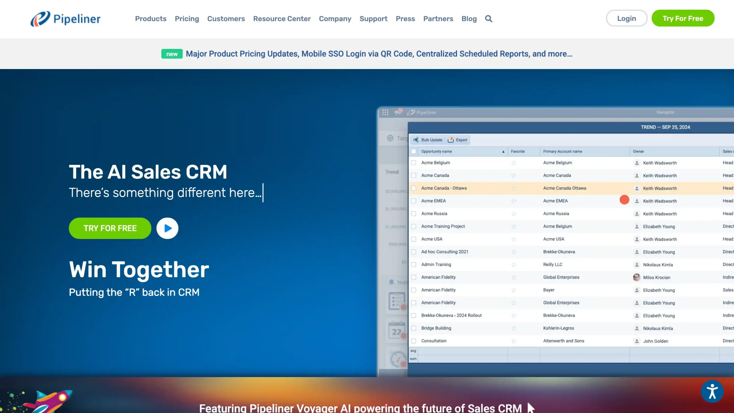The height and width of the screenshot is (413, 734).
Task: Check the checkbox for Acme Belgium
Action: click(414, 163)
